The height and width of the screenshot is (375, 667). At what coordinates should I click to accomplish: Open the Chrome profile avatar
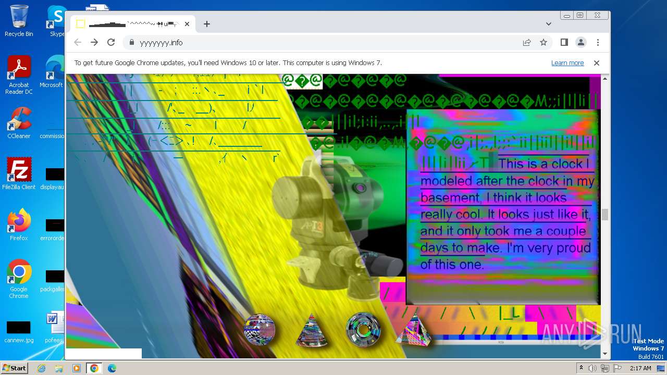(580, 43)
